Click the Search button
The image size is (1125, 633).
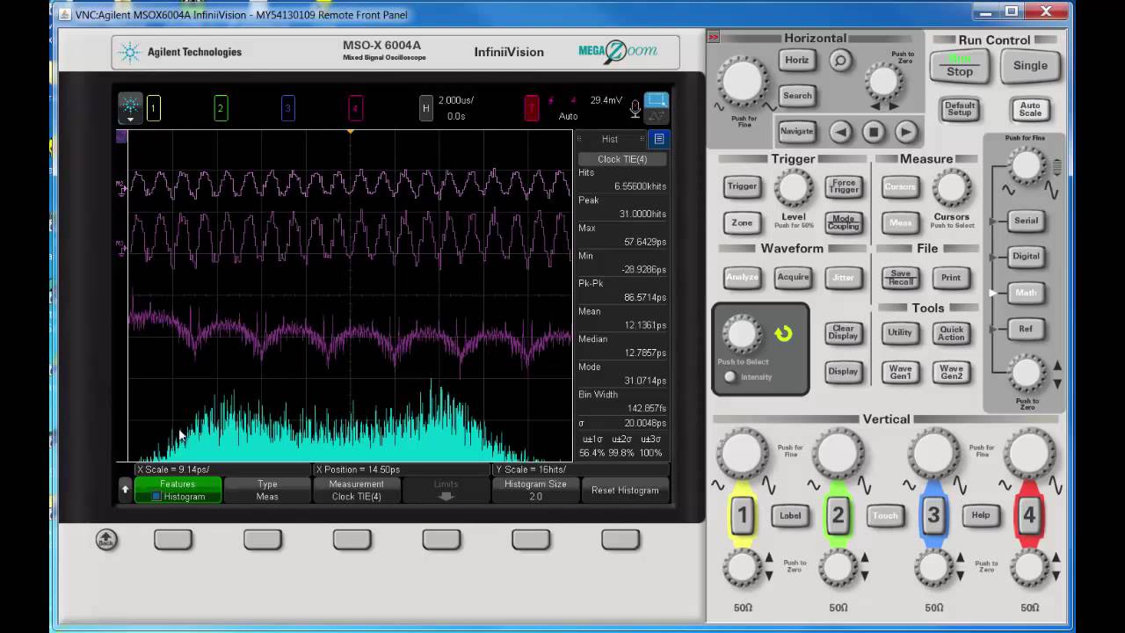coord(796,96)
